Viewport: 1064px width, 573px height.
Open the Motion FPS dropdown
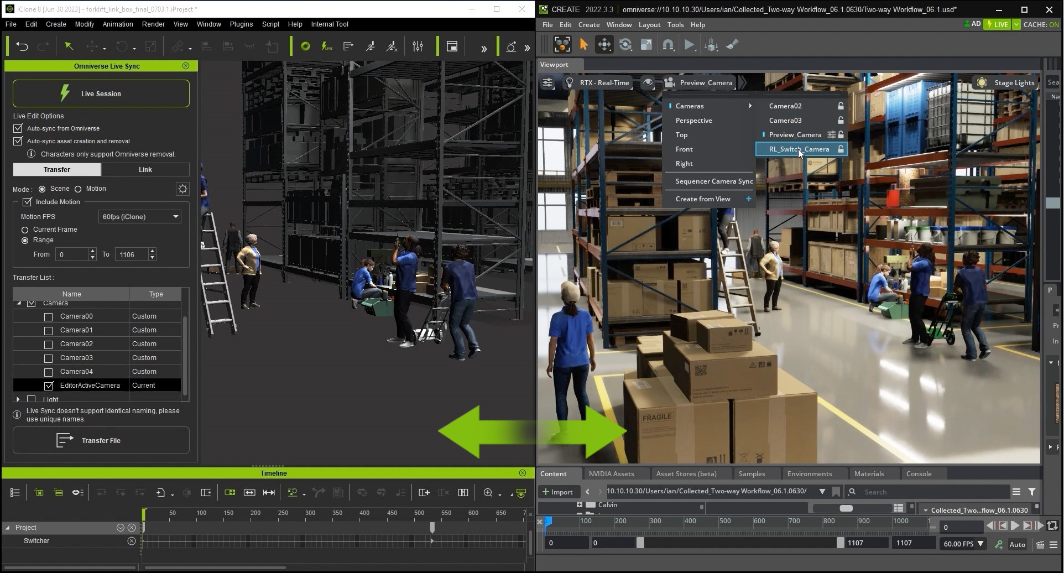pyautogui.click(x=139, y=216)
